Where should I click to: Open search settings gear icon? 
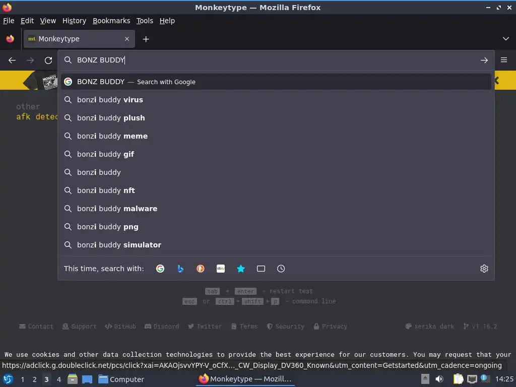coord(484,269)
